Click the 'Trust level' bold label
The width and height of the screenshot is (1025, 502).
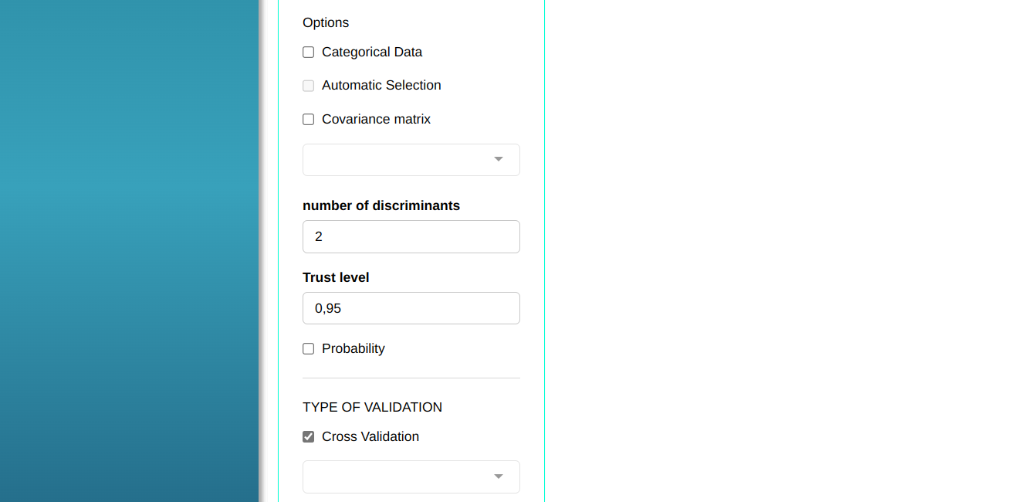[336, 277]
